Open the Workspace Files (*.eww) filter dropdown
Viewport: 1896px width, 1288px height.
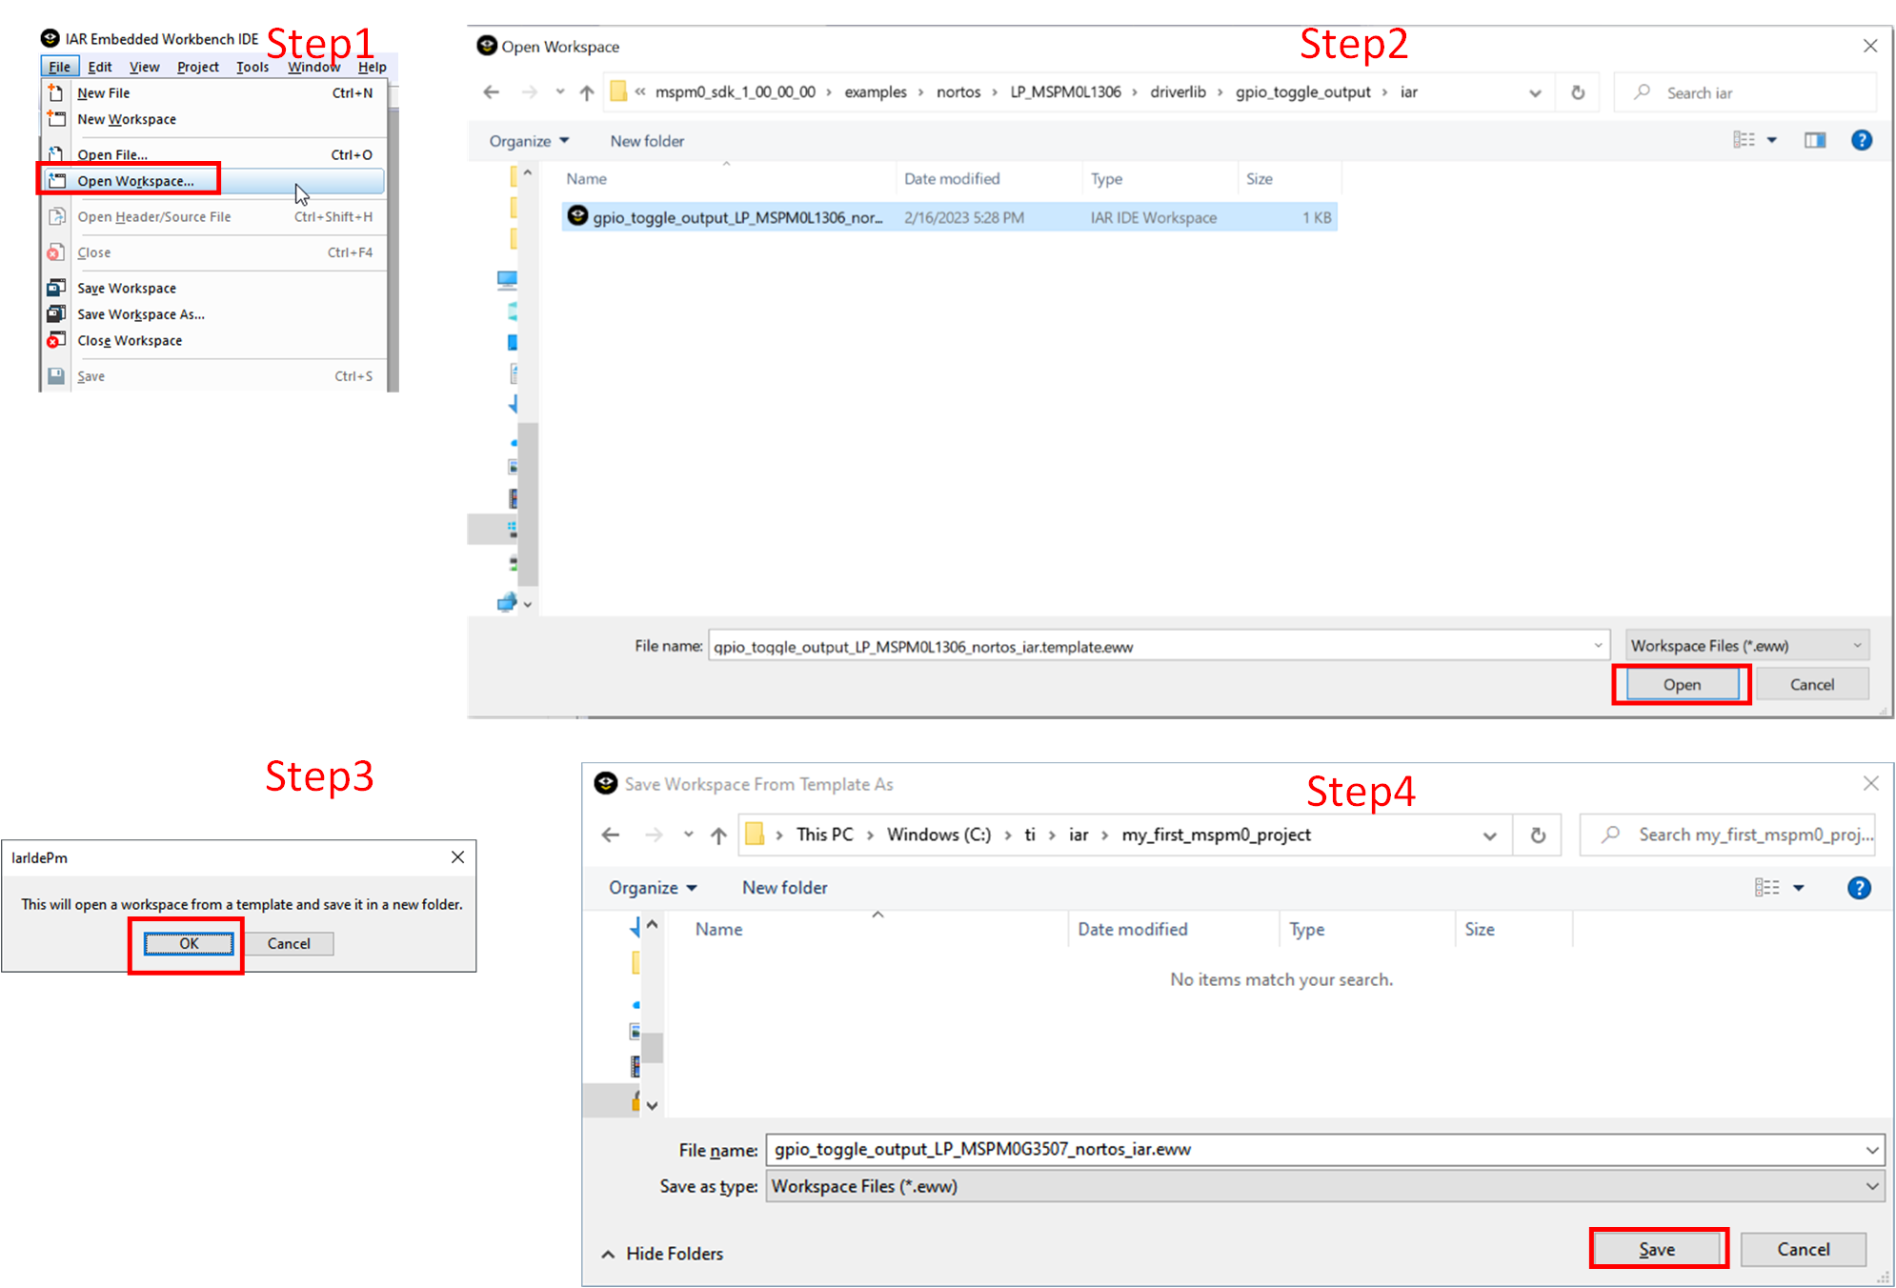click(x=1746, y=646)
